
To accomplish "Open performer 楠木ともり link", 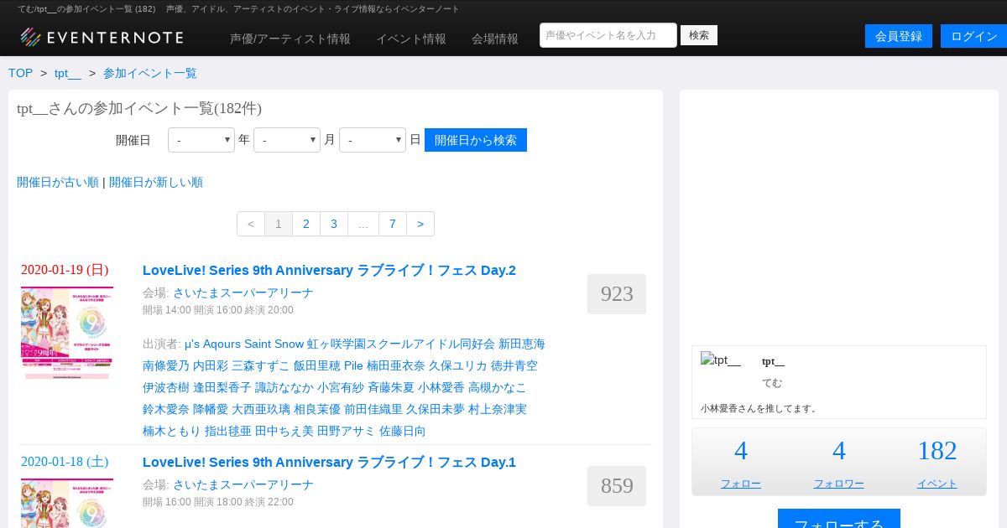I will pos(172,431).
